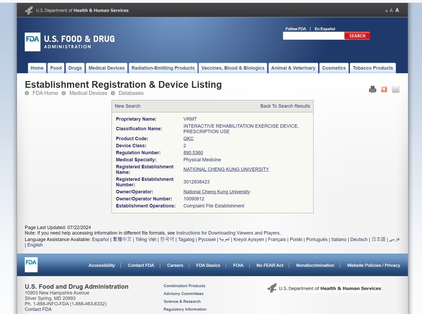Select the medium text size 'A'
This screenshot has height=314, width=422.
tap(391, 10)
